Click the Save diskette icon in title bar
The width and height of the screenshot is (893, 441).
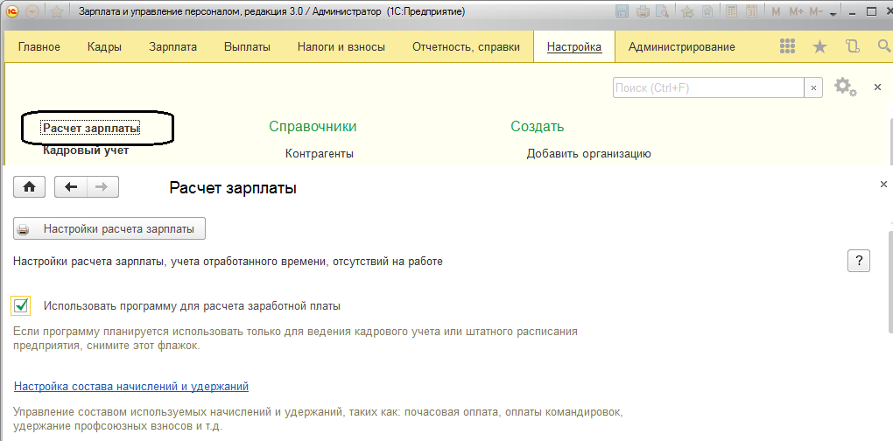pyautogui.click(x=622, y=11)
